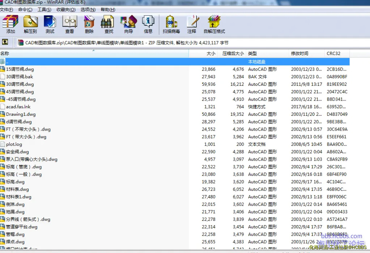
Task: Select the acad.fas.lnk file icon
Action: (x=3, y=106)
